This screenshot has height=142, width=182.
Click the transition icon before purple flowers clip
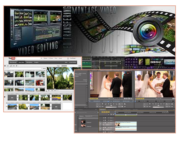pyautogui.click(x=51, y=98)
